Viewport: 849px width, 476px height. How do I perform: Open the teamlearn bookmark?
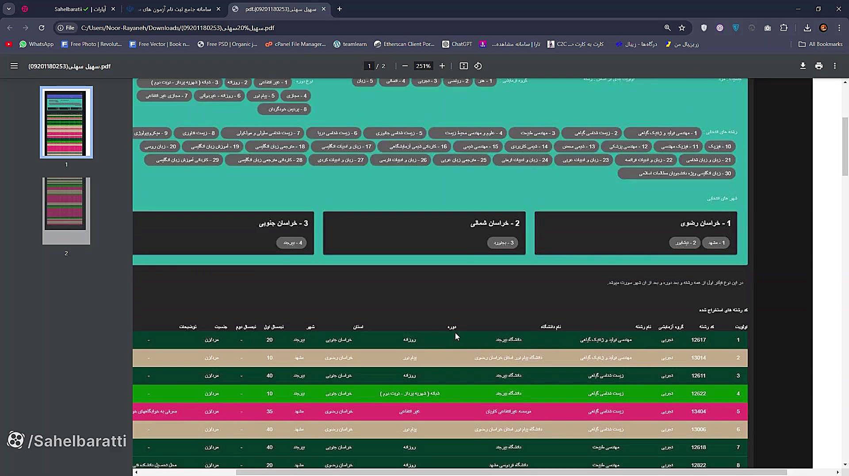coord(350,44)
